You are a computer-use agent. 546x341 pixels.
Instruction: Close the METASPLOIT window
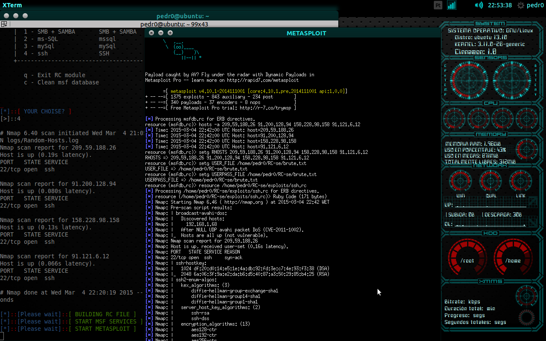(151, 33)
